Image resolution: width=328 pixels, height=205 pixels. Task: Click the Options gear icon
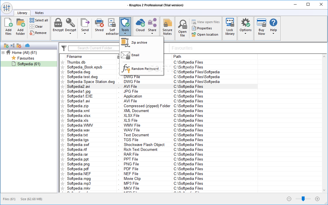tap(245, 23)
